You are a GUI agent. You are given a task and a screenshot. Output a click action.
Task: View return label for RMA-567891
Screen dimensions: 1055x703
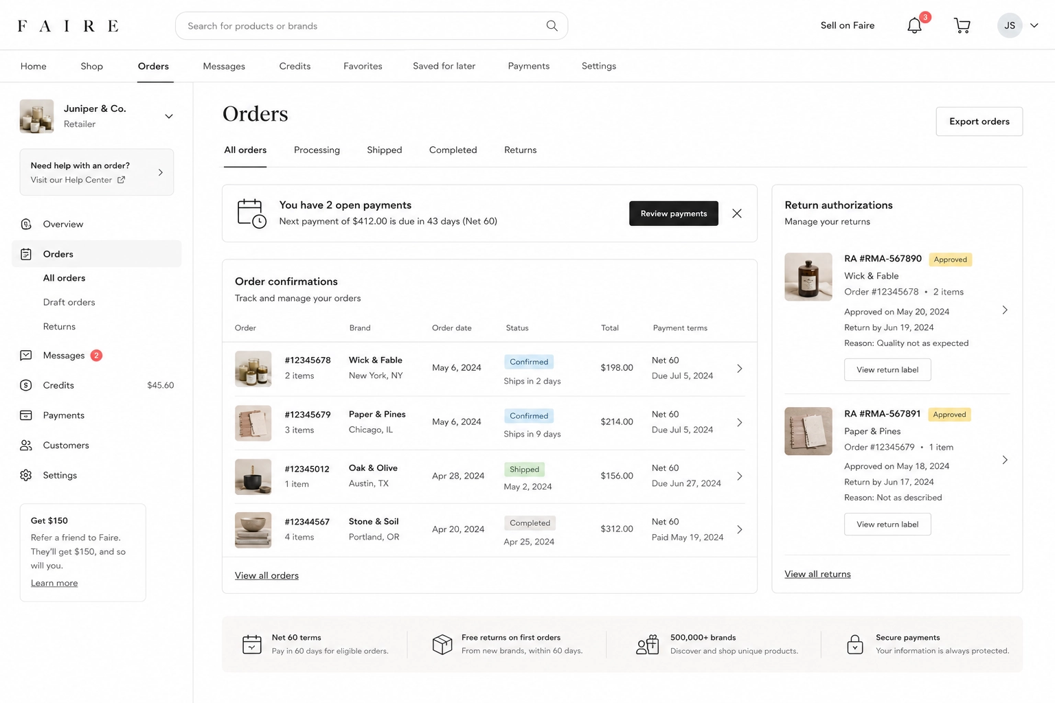887,525
